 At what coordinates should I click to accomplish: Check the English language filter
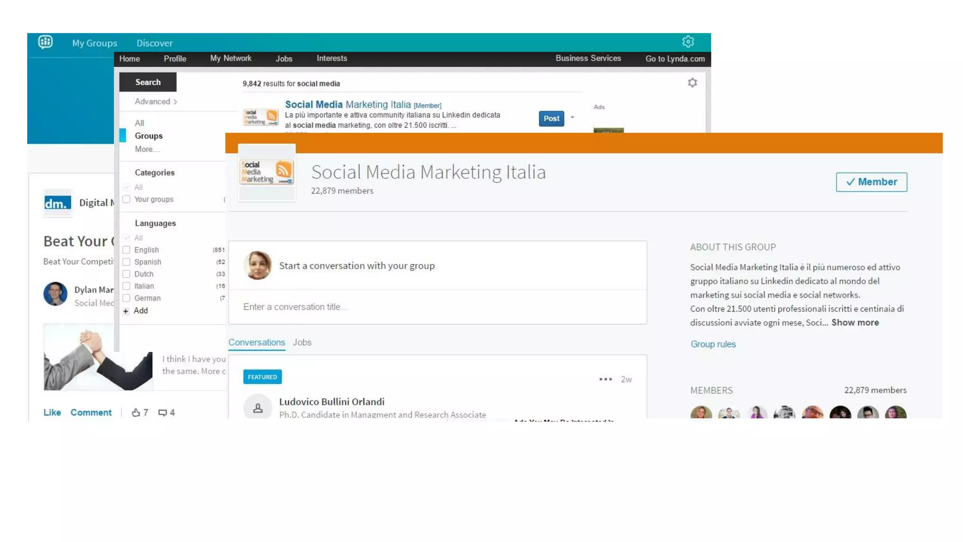(126, 250)
